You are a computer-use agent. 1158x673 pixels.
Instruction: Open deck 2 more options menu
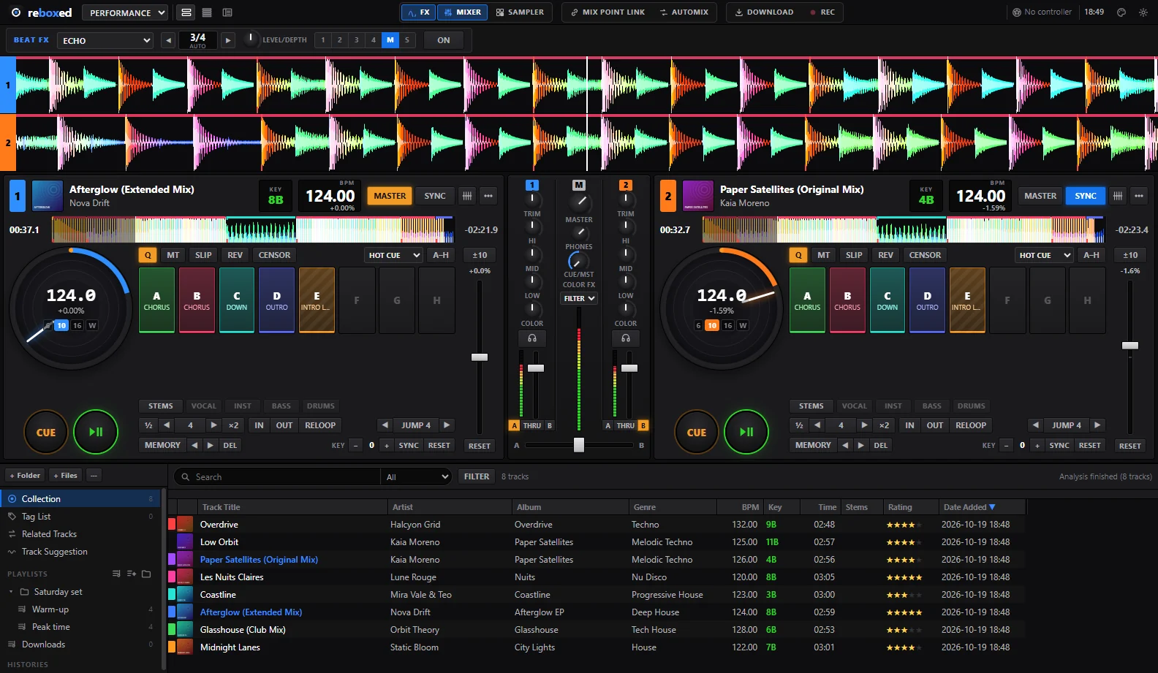(x=1139, y=196)
